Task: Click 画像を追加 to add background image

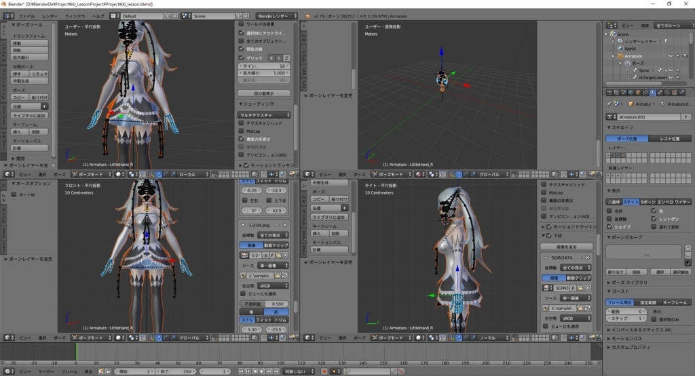Action: (567, 247)
